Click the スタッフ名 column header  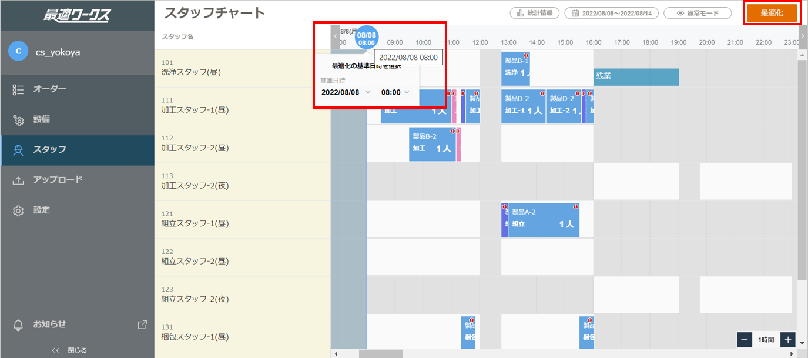click(177, 36)
